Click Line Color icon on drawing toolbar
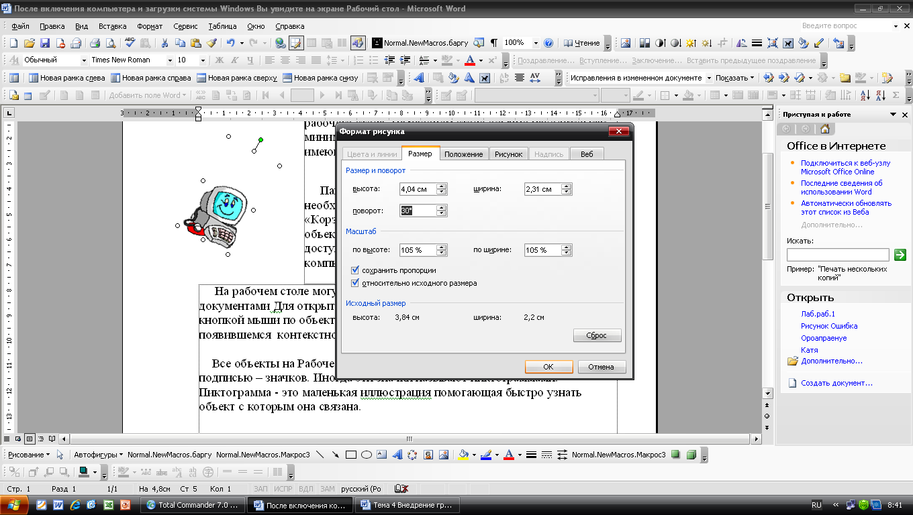The width and height of the screenshot is (913, 515). coord(486,455)
